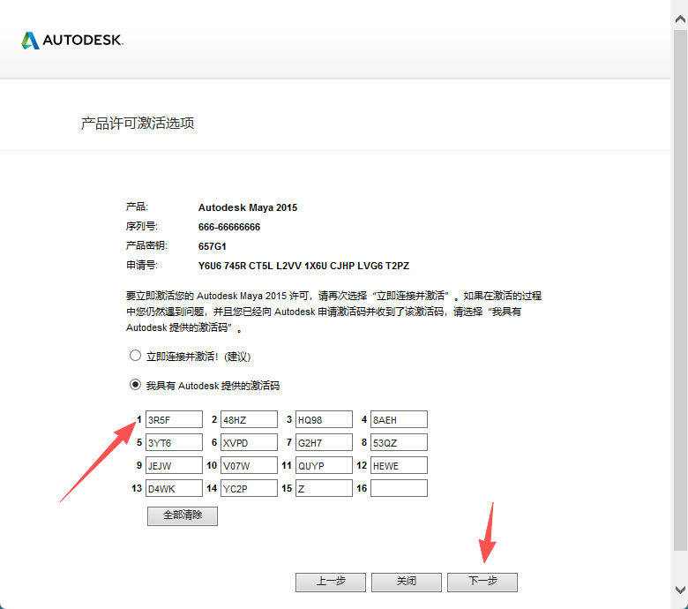Click activation code field 15 containing Z

pyautogui.click(x=325, y=488)
